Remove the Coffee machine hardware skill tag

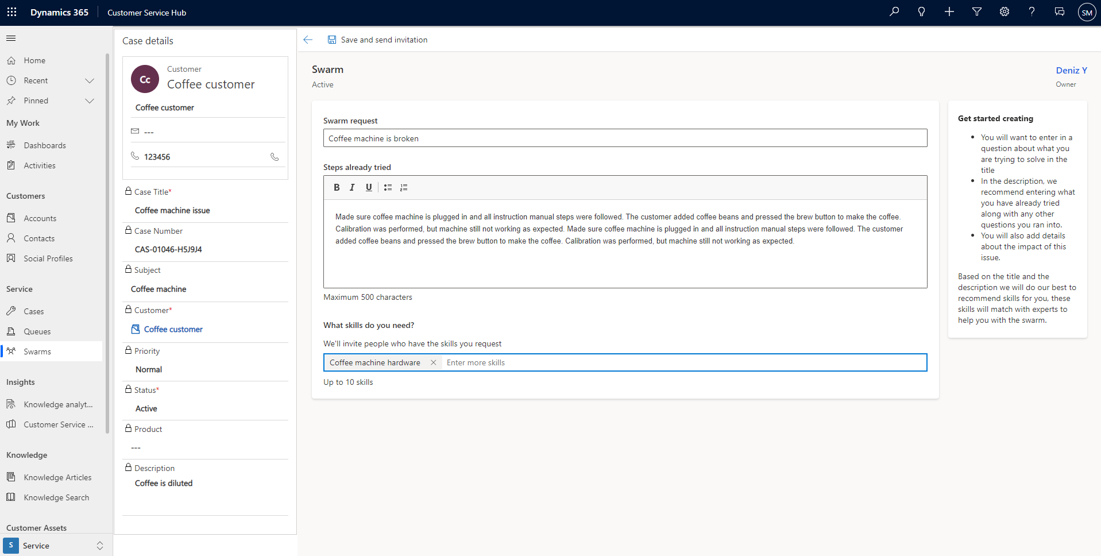pyautogui.click(x=434, y=362)
